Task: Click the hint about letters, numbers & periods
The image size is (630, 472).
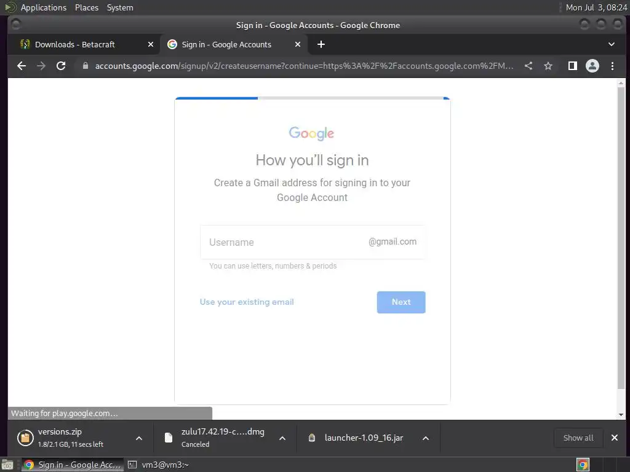Action: click(273, 265)
